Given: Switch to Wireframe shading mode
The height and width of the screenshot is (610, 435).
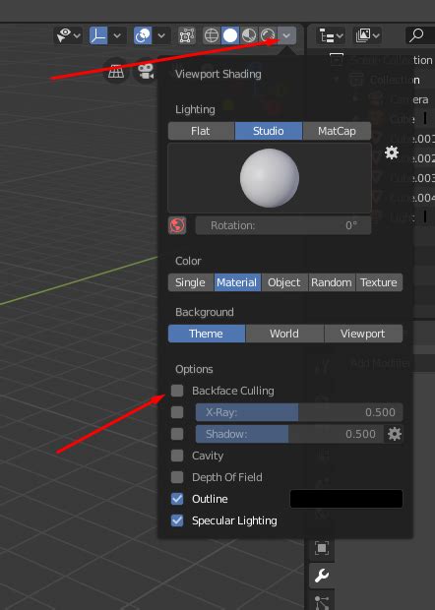Looking at the screenshot, I should [x=212, y=35].
